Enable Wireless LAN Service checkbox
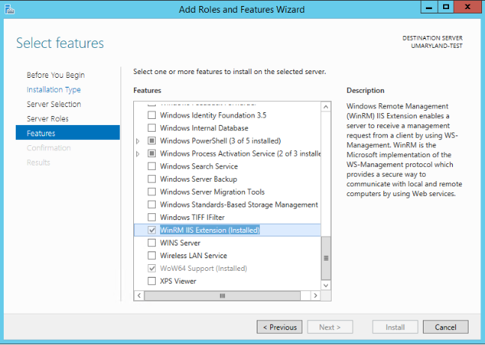The width and height of the screenshot is (485, 345). [151, 256]
